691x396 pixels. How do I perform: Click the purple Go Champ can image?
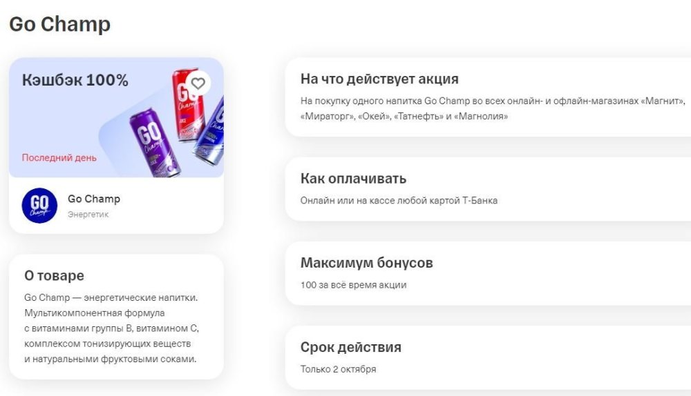(155, 143)
